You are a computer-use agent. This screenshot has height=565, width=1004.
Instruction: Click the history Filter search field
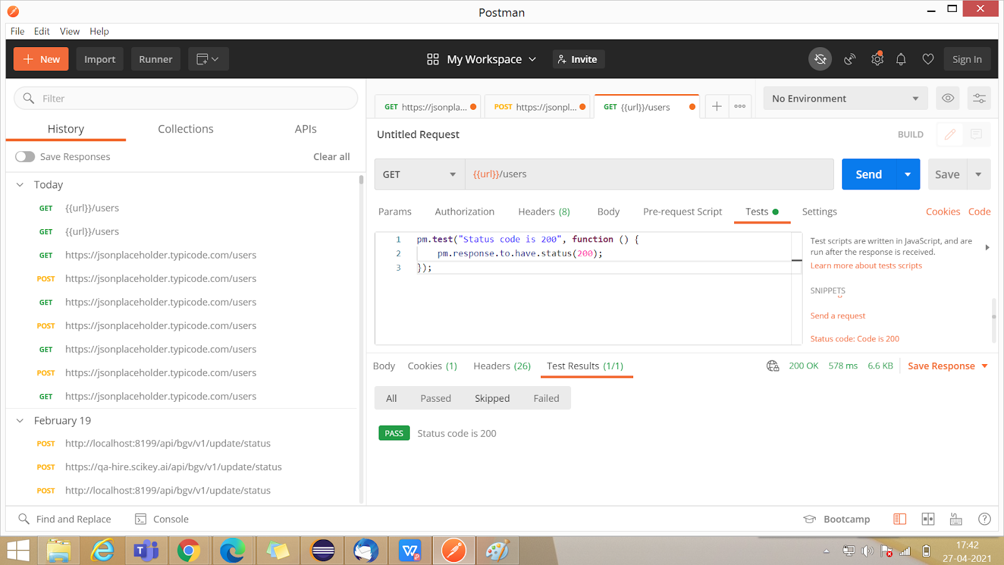186,99
